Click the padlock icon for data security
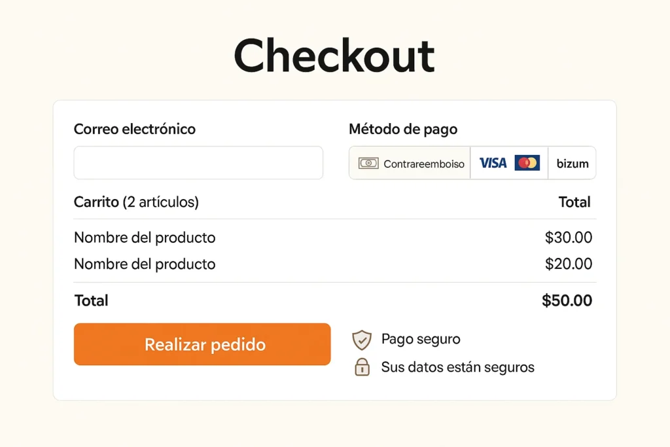This screenshot has height=447, width=670. [362, 367]
